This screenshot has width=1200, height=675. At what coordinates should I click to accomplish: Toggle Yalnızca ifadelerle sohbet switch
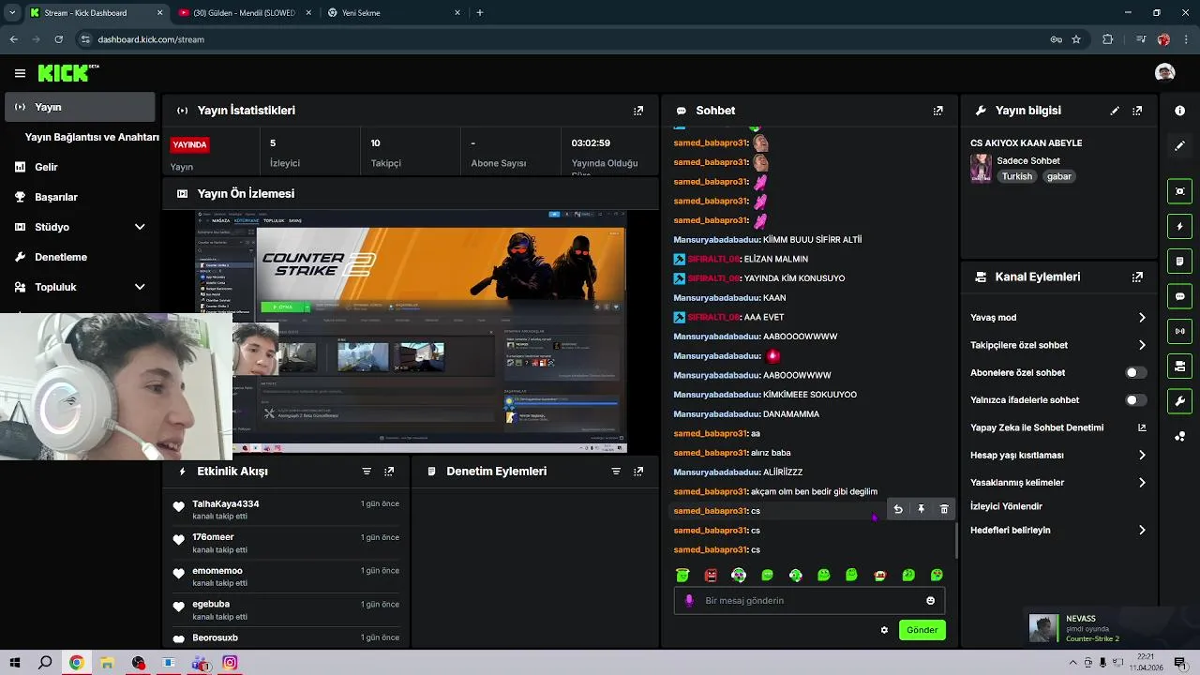(x=1135, y=400)
